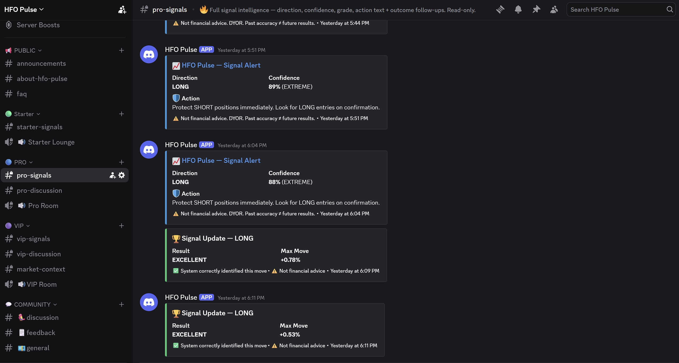Join the Starter Lounge voice channel
Viewport: 679px width, 363px height.
(x=65, y=142)
